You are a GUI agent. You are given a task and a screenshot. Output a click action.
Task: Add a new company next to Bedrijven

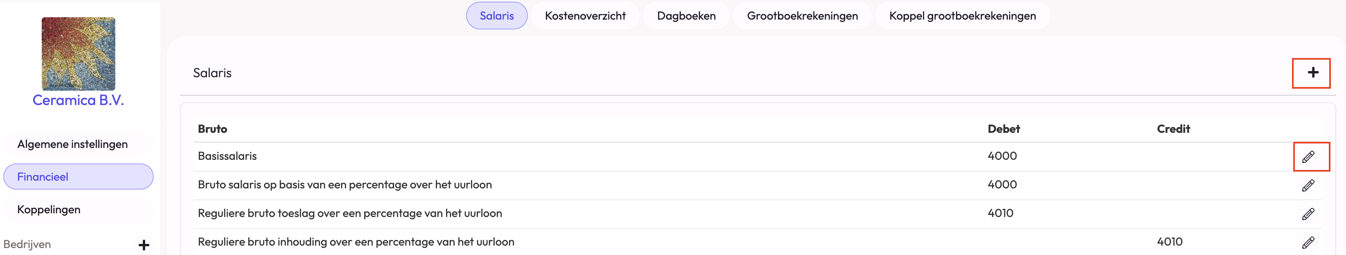144,244
